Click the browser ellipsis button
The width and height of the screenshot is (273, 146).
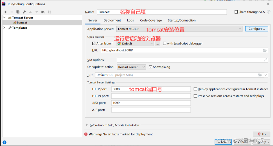pyautogui.click(x=157, y=44)
